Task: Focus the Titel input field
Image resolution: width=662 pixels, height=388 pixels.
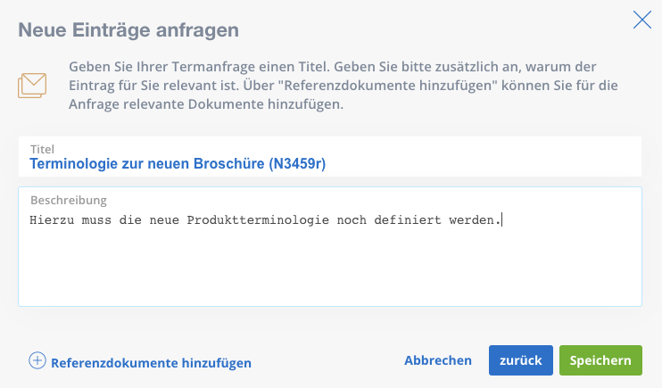Action: 330,157
